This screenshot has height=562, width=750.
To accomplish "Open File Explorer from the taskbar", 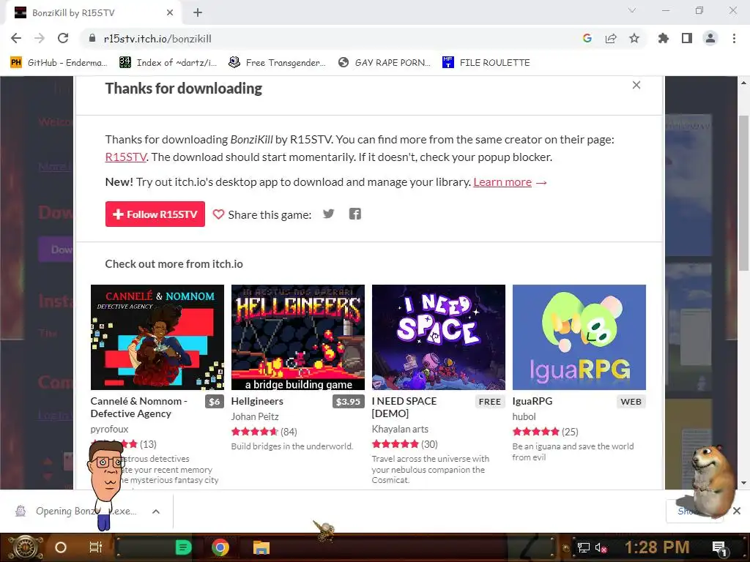I will click(261, 547).
